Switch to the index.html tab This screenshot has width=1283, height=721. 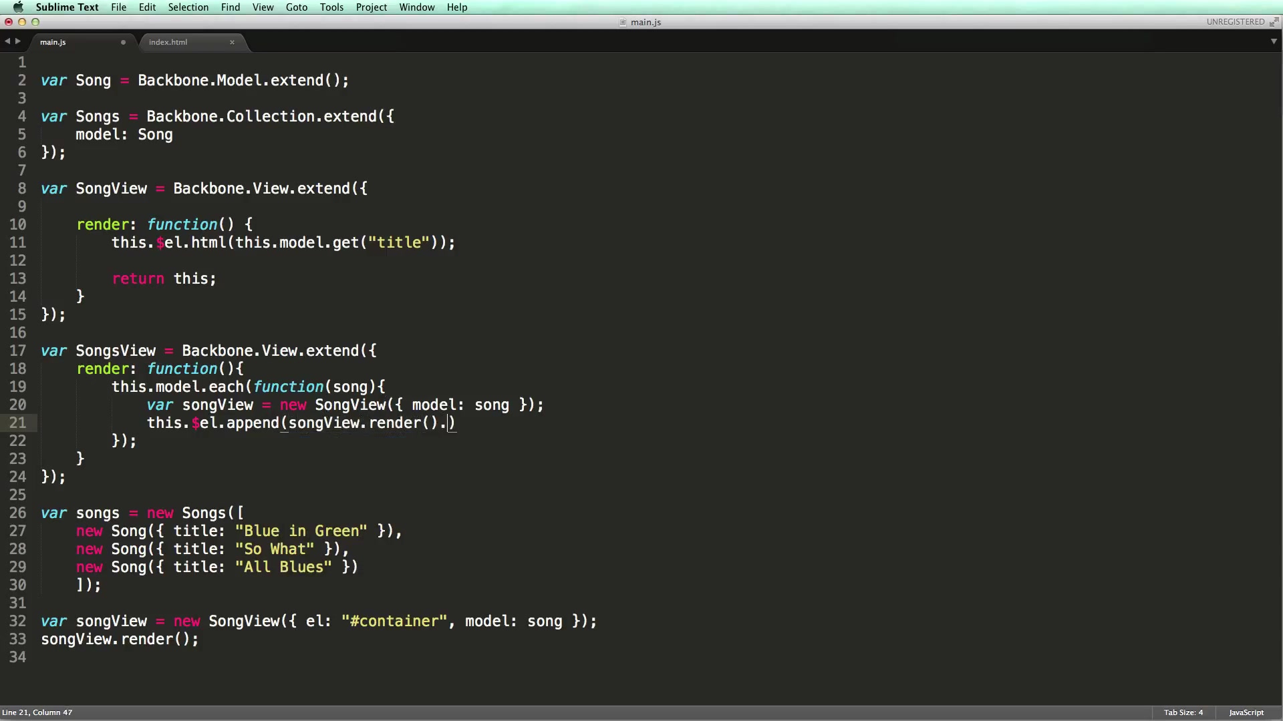pyautogui.click(x=168, y=42)
